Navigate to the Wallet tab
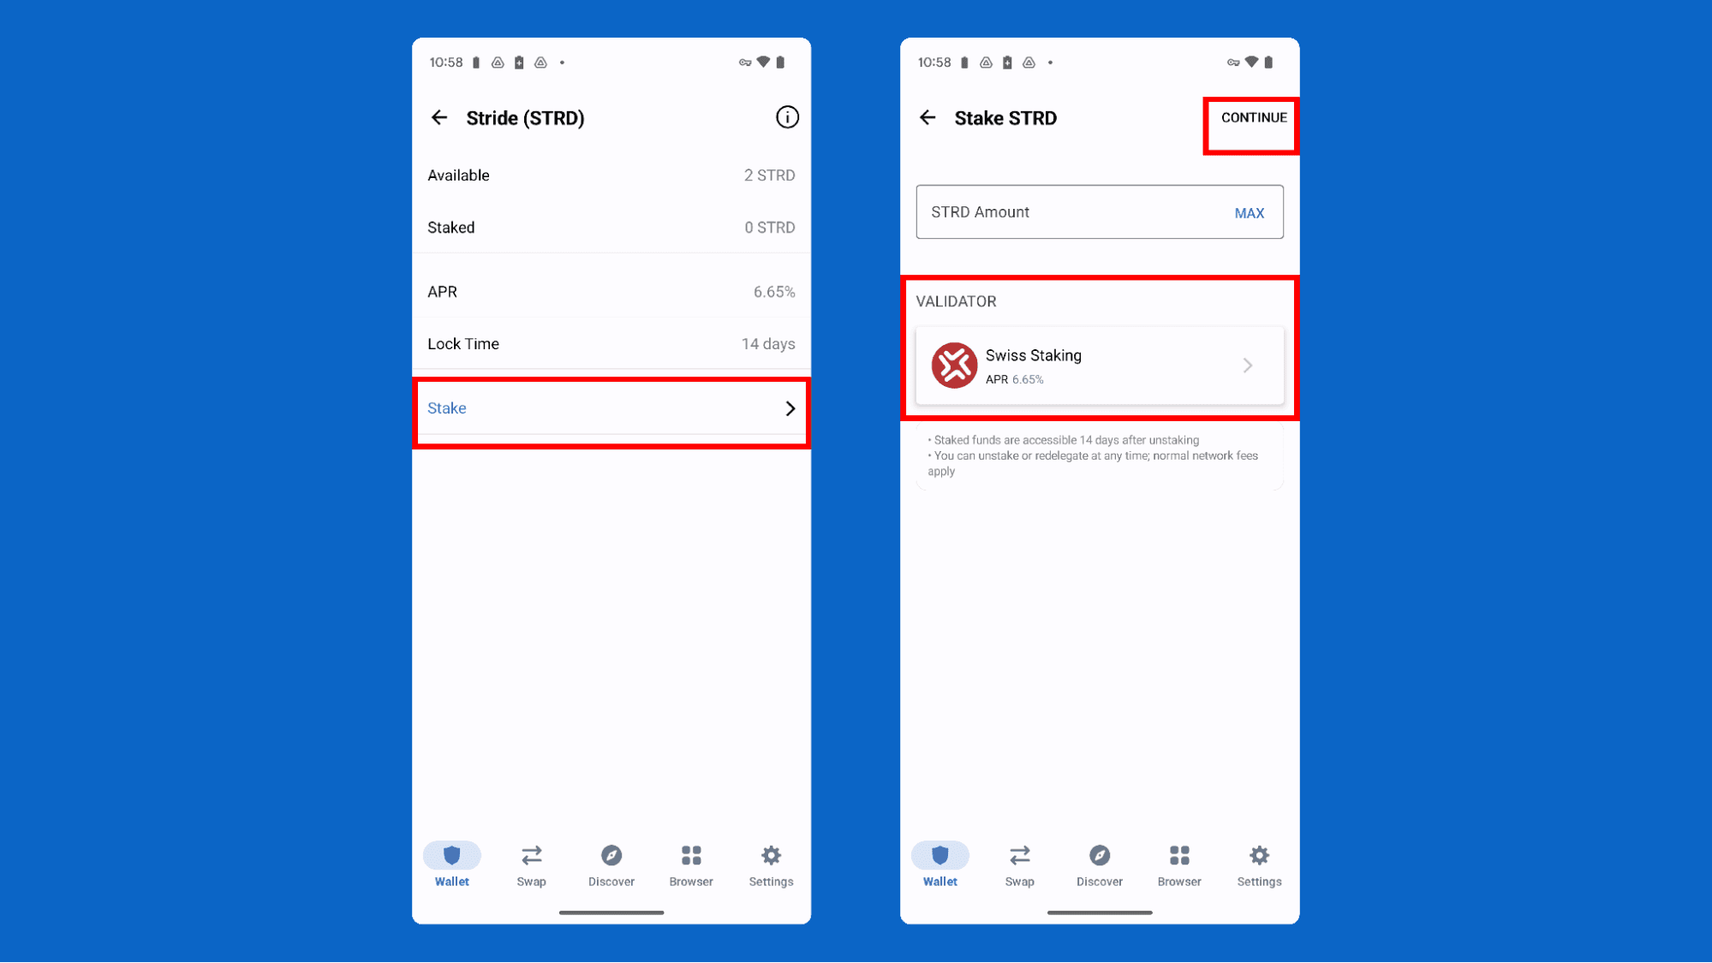The width and height of the screenshot is (1712, 963). pos(451,865)
